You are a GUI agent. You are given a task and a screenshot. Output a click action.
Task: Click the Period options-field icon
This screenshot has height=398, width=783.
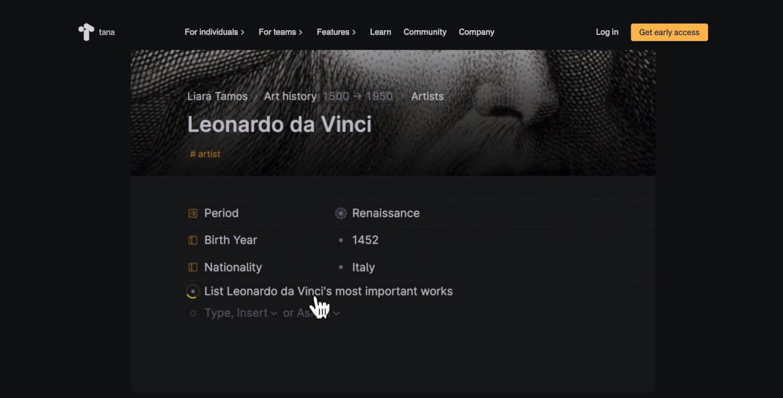pyautogui.click(x=193, y=213)
